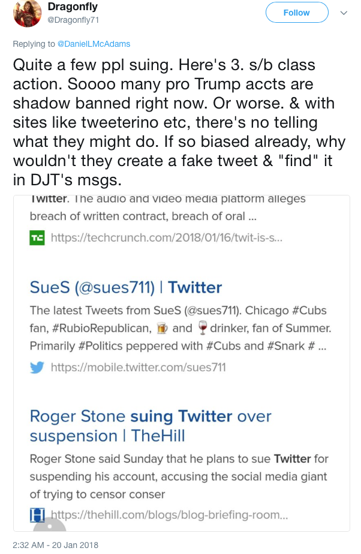
Task: Open the mobile.twitter.com/sues711 URL
Action: point(138,367)
